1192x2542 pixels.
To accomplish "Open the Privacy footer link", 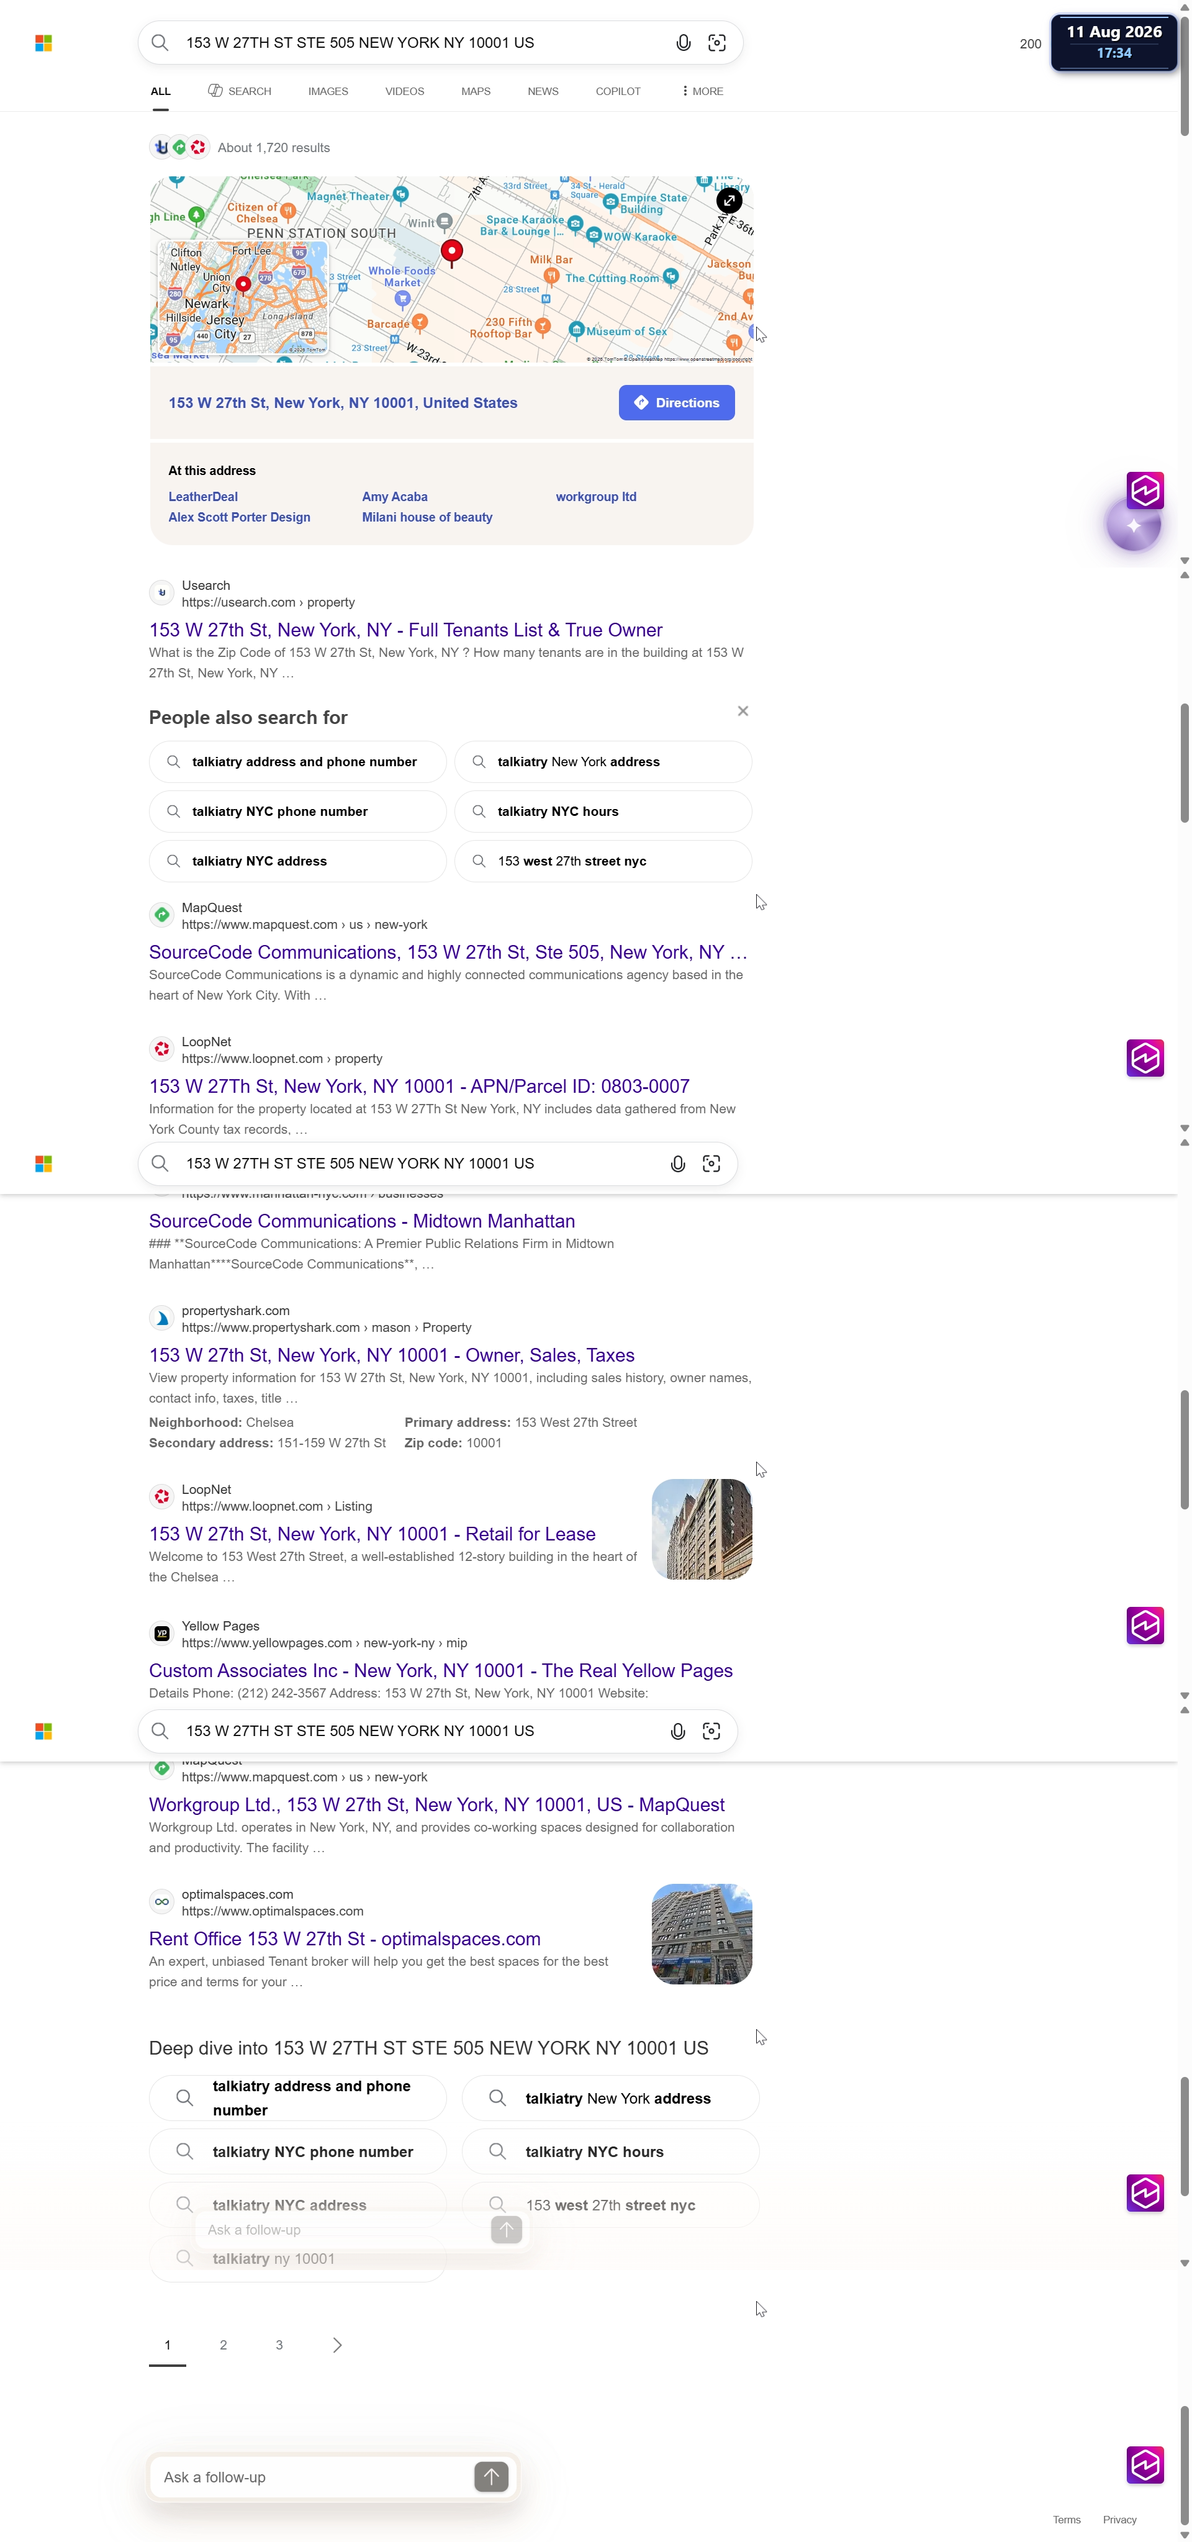I will pyautogui.click(x=1119, y=2519).
